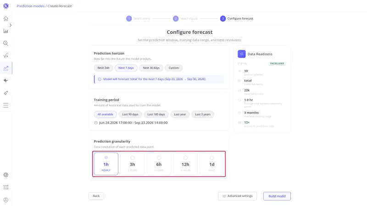The width and height of the screenshot is (367, 206).
Task: Select All available training period
Action: point(106,114)
